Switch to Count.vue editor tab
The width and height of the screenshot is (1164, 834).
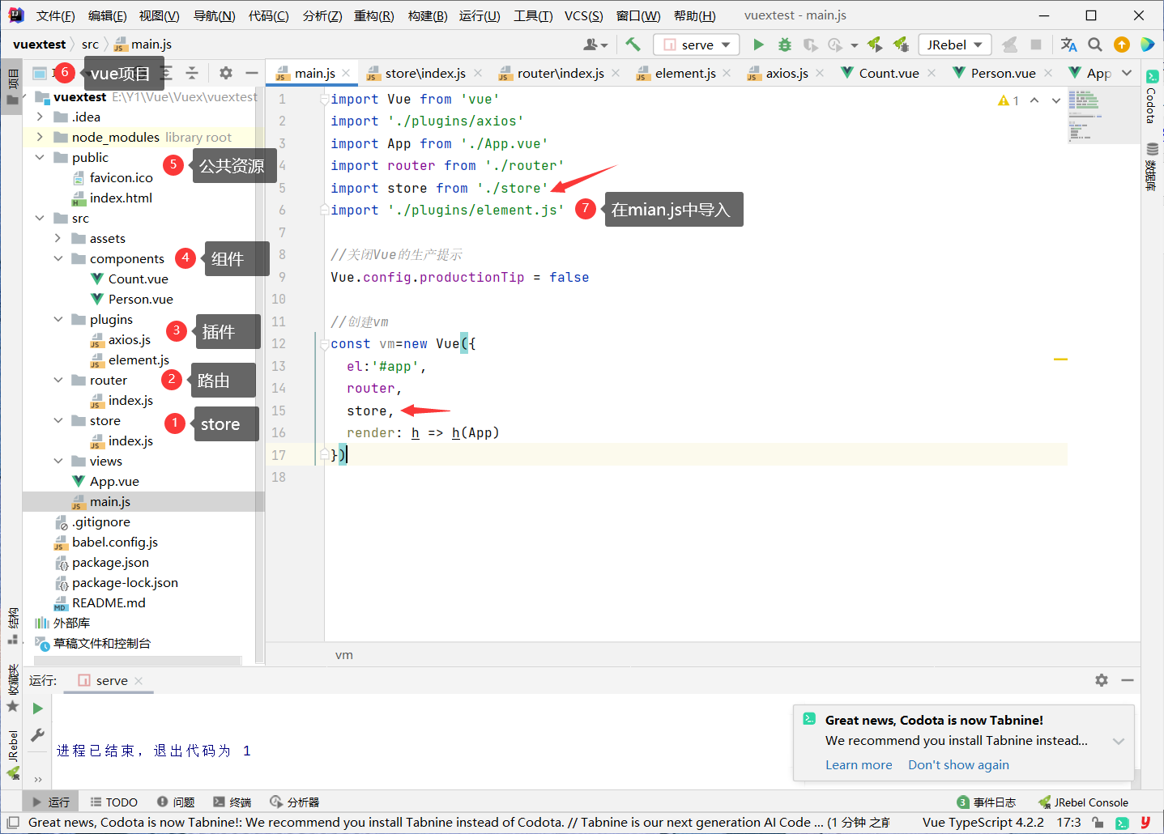click(889, 73)
